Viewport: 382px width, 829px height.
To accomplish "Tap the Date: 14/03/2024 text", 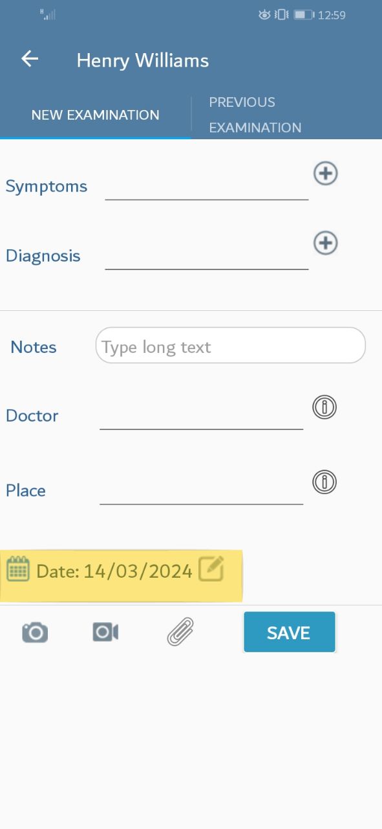I will coord(114,571).
